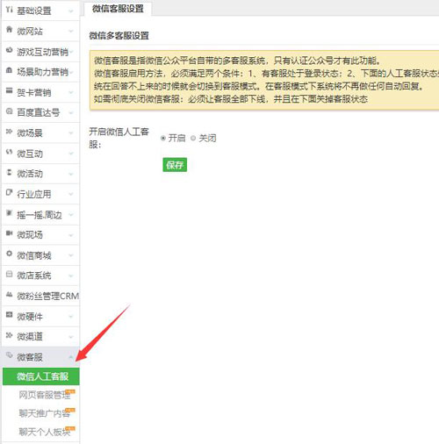Expand 微渠道 with its chevron
Viewport: 439px width, 444px height.
pos(71,337)
